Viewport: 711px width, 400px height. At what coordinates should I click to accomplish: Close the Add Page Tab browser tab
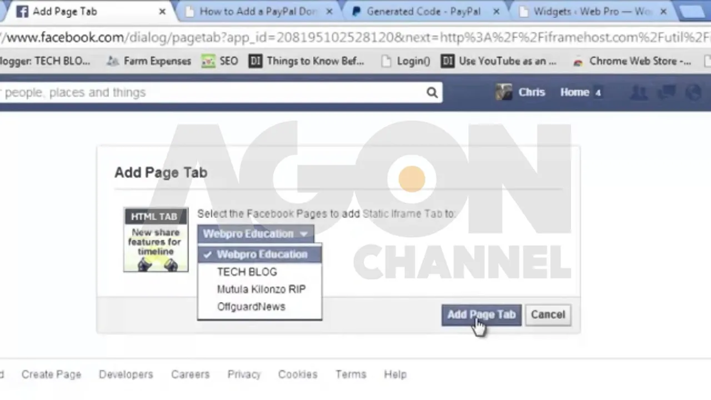click(162, 11)
